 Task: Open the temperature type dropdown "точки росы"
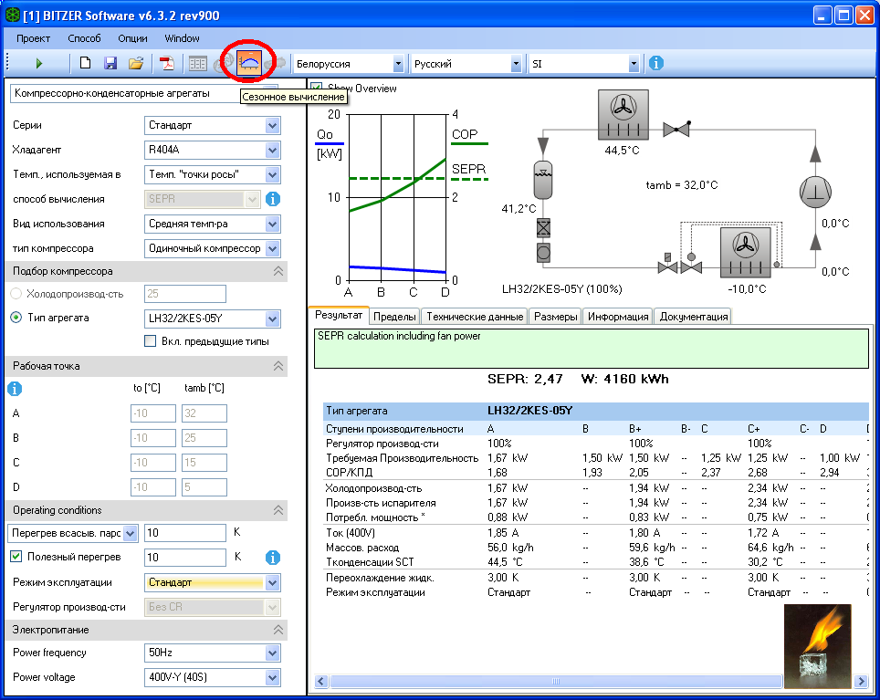(213, 174)
